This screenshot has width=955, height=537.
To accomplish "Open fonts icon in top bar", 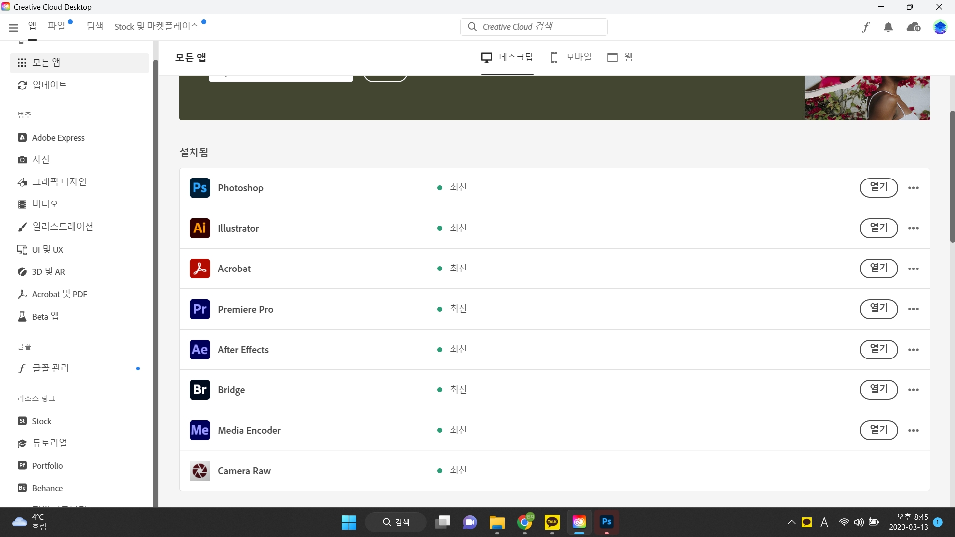I will 866,27.
